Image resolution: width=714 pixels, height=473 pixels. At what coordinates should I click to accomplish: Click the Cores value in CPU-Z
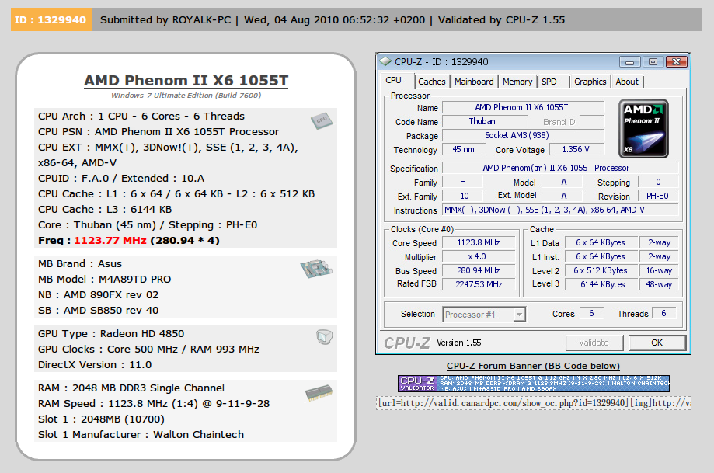(591, 313)
